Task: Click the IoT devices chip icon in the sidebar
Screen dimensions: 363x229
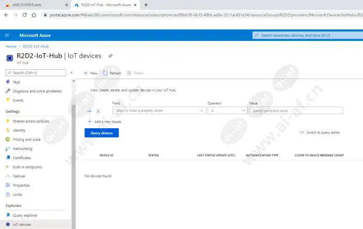Action: [x=8, y=224]
